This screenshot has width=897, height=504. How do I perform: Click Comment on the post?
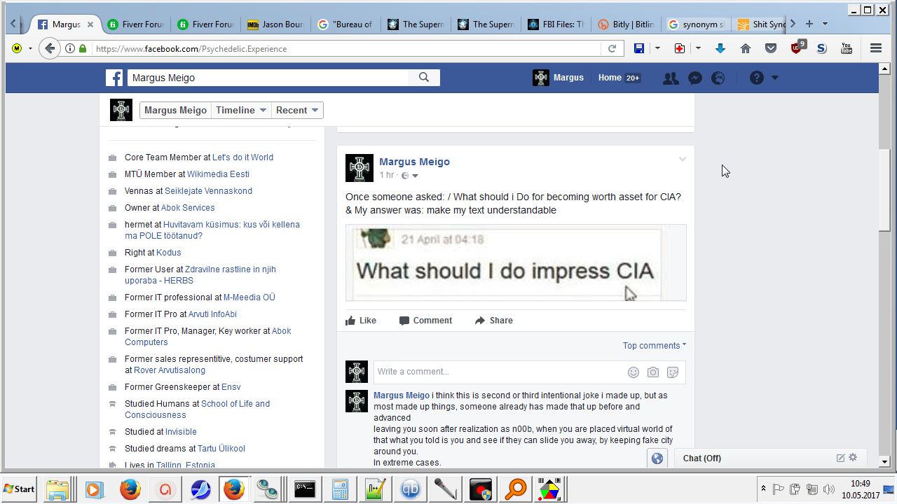click(x=426, y=321)
